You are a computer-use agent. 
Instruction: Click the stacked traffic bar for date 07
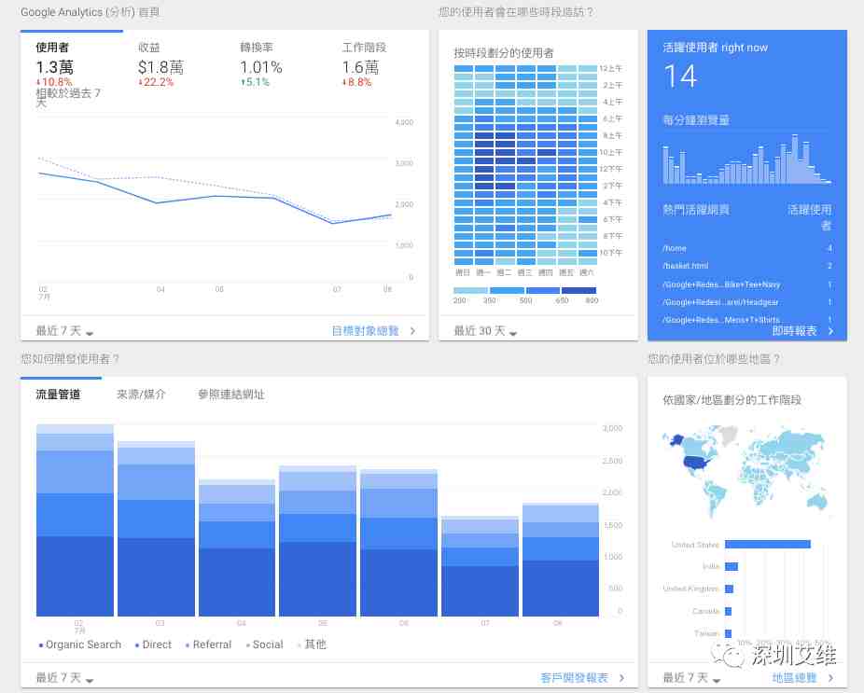coord(480,566)
